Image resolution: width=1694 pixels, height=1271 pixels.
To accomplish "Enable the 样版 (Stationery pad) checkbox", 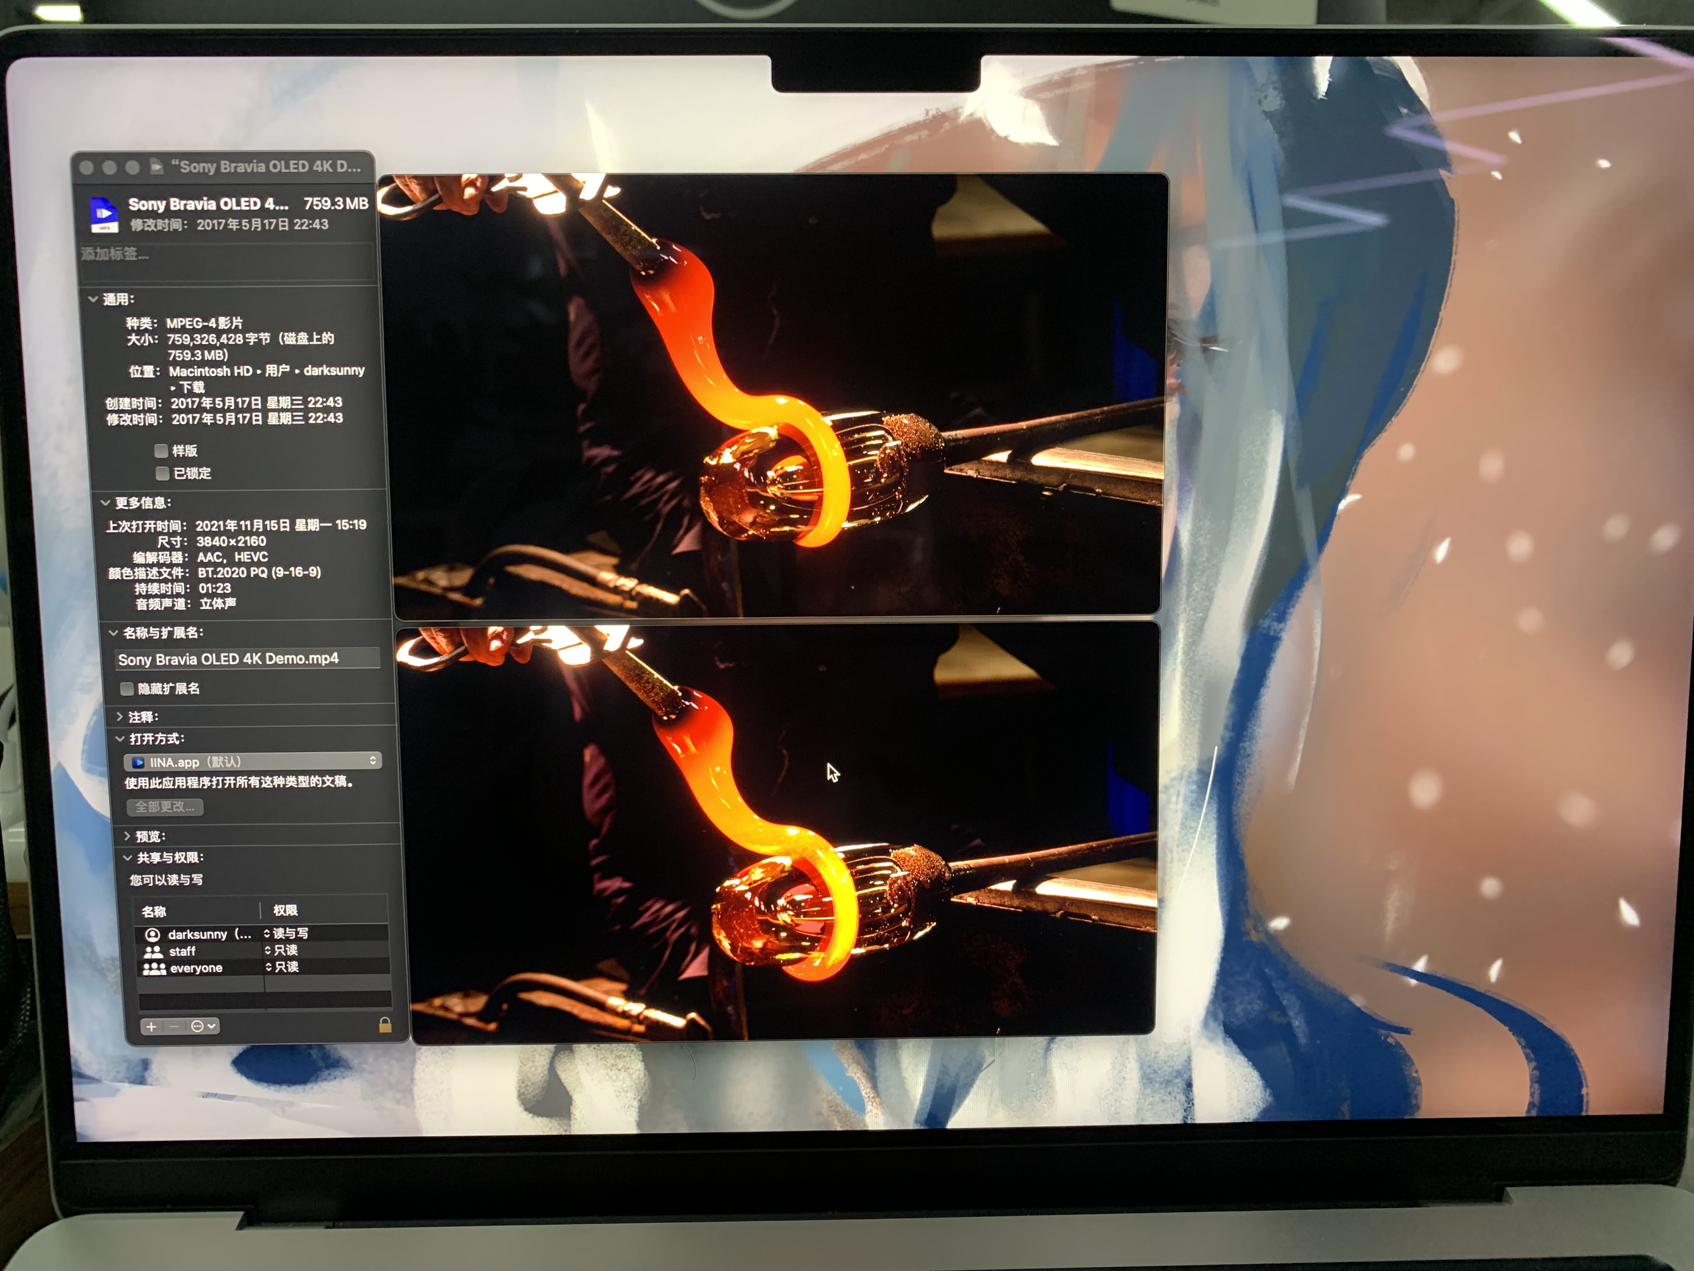I will tap(161, 451).
